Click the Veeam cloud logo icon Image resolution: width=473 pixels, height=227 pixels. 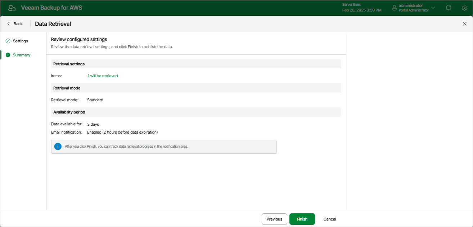pos(12,8)
